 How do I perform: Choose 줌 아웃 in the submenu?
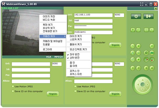(x=79, y=66)
